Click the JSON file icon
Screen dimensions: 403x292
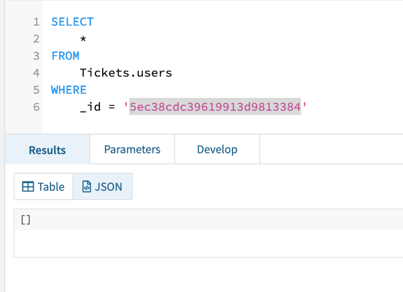[86, 187]
